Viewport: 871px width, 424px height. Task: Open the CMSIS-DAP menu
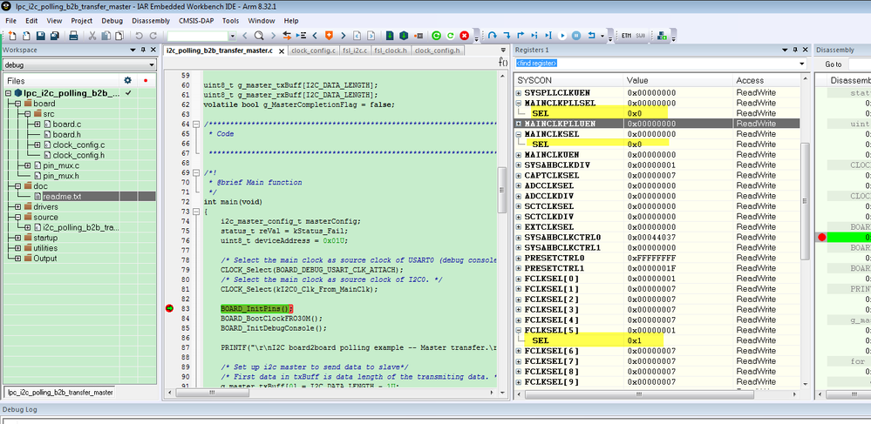195,21
